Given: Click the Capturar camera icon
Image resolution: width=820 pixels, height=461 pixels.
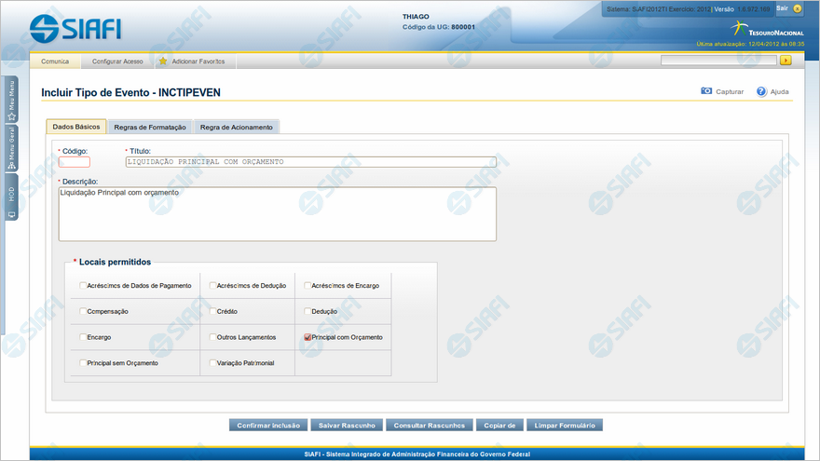Looking at the screenshot, I should click(706, 91).
